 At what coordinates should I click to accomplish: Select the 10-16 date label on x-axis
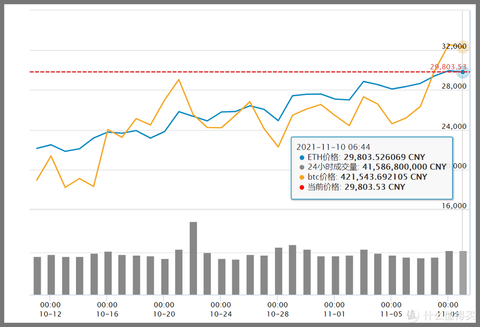(107, 314)
